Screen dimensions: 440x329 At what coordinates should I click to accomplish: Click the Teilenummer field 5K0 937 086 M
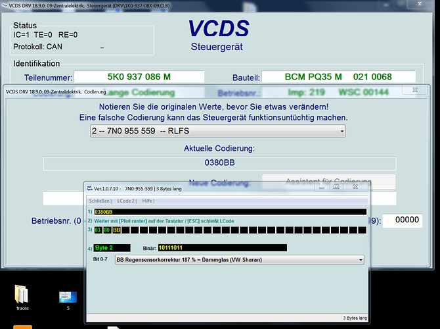(139, 77)
